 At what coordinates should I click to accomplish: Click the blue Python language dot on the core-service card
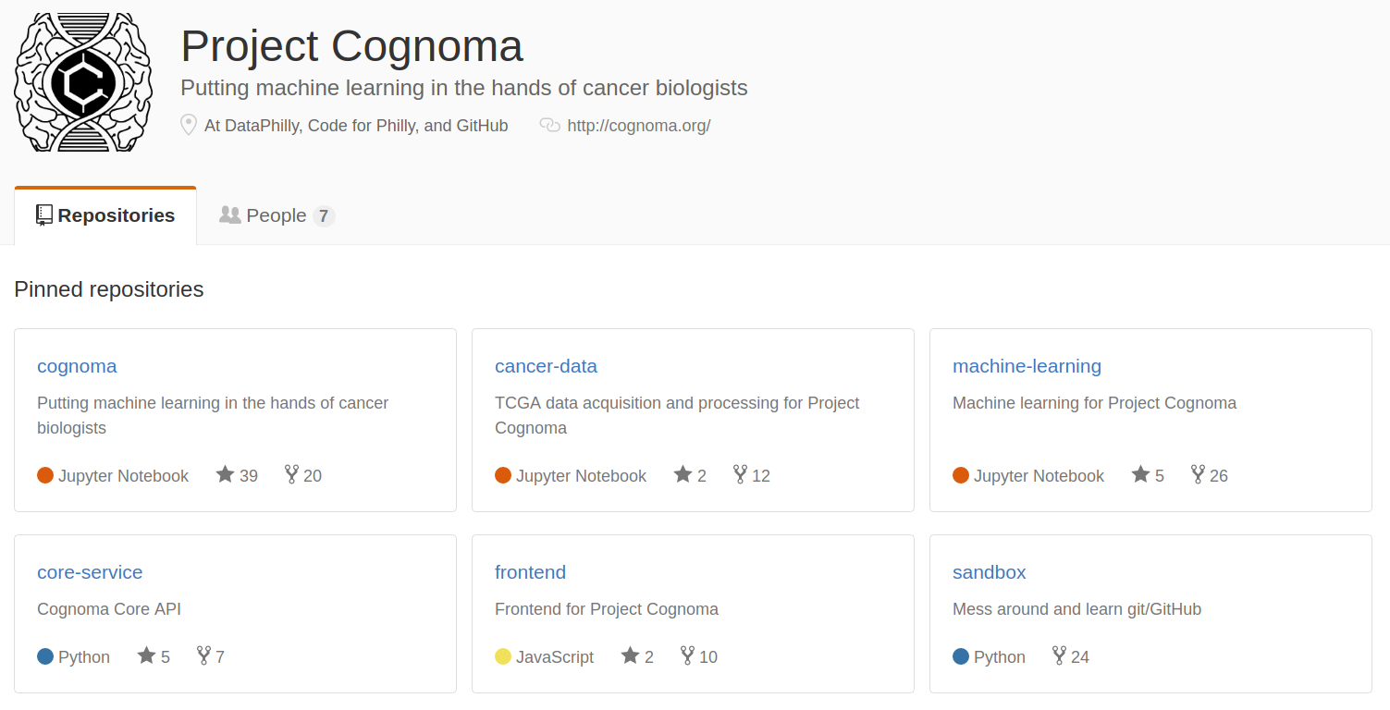coord(45,656)
